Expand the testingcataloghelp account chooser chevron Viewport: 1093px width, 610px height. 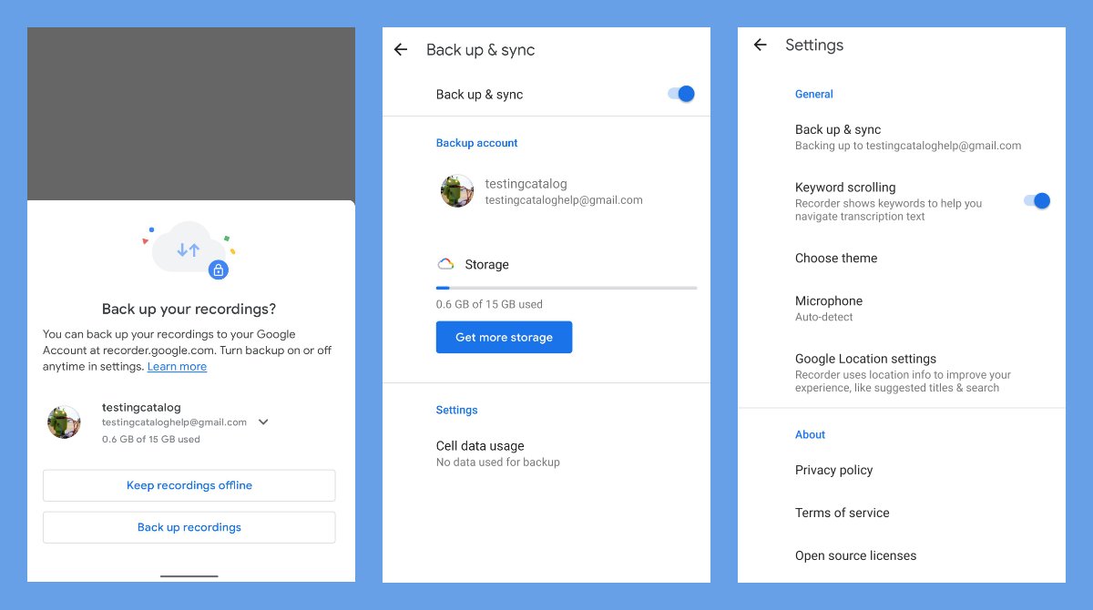tap(263, 422)
